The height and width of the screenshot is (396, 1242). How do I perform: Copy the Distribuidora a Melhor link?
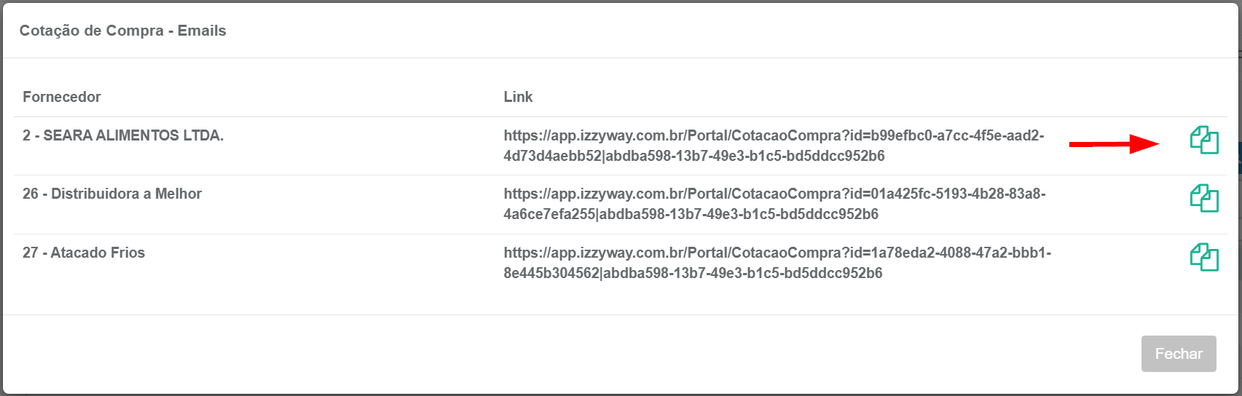[x=1204, y=198]
